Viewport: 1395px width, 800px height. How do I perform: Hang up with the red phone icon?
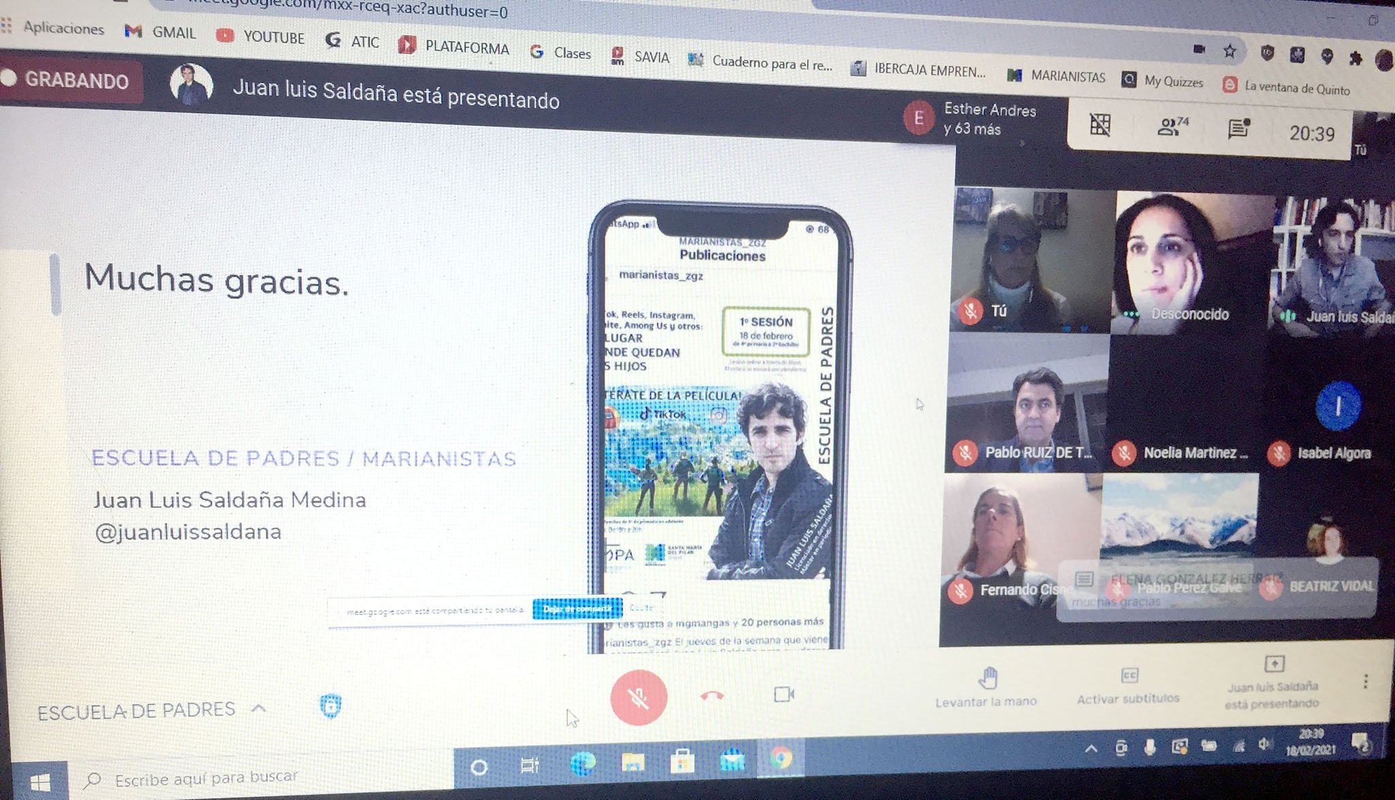712,695
